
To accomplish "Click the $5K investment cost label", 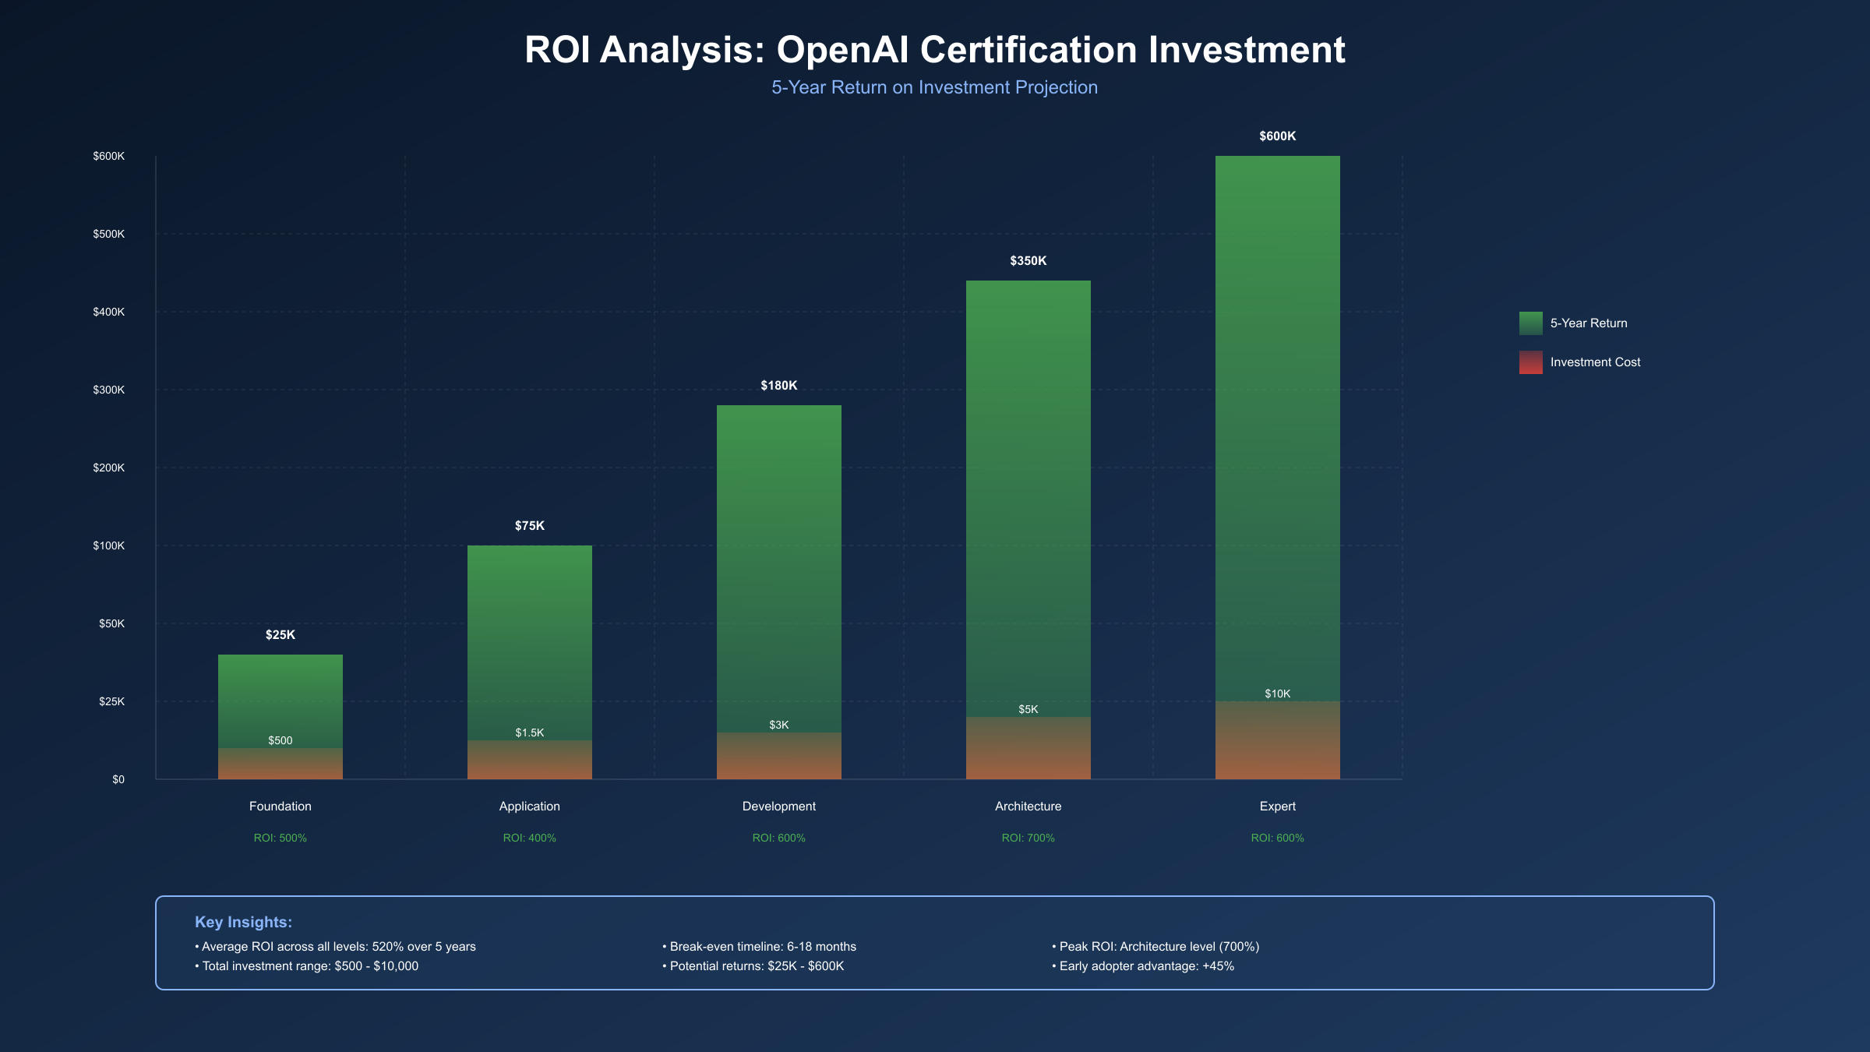I will 1028,710.
